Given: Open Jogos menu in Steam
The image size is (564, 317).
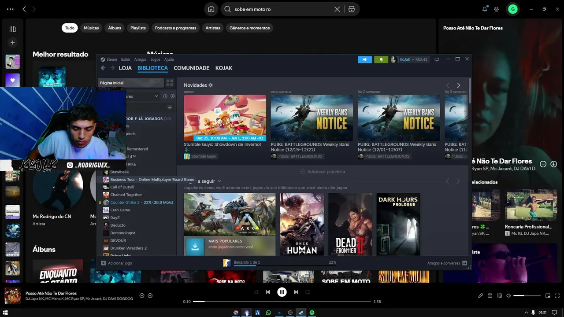Looking at the screenshot, I should pyautogui.click(x=156, y=59).
